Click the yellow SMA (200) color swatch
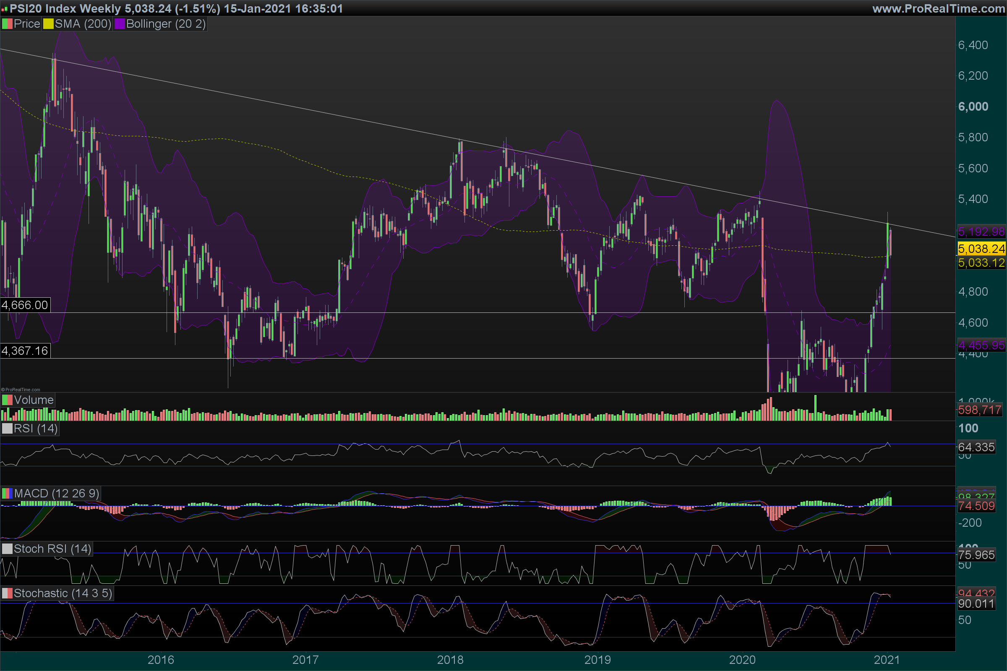Viewport: 1007px width, 671px height. click(48, 24)
